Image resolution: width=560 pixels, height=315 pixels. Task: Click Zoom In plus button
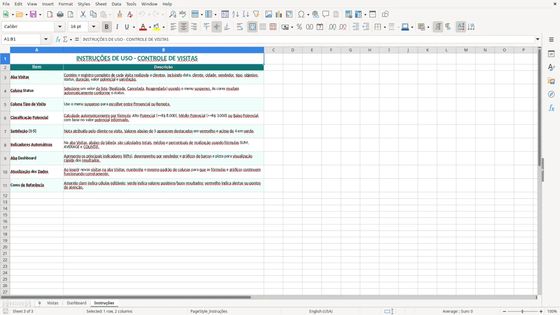[x=541, y=311]
